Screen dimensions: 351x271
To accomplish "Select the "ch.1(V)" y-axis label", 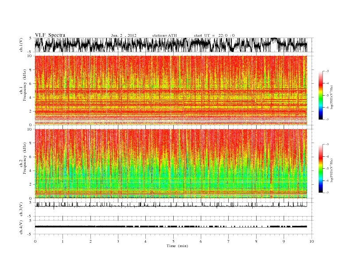I will [x=21, y=45].
